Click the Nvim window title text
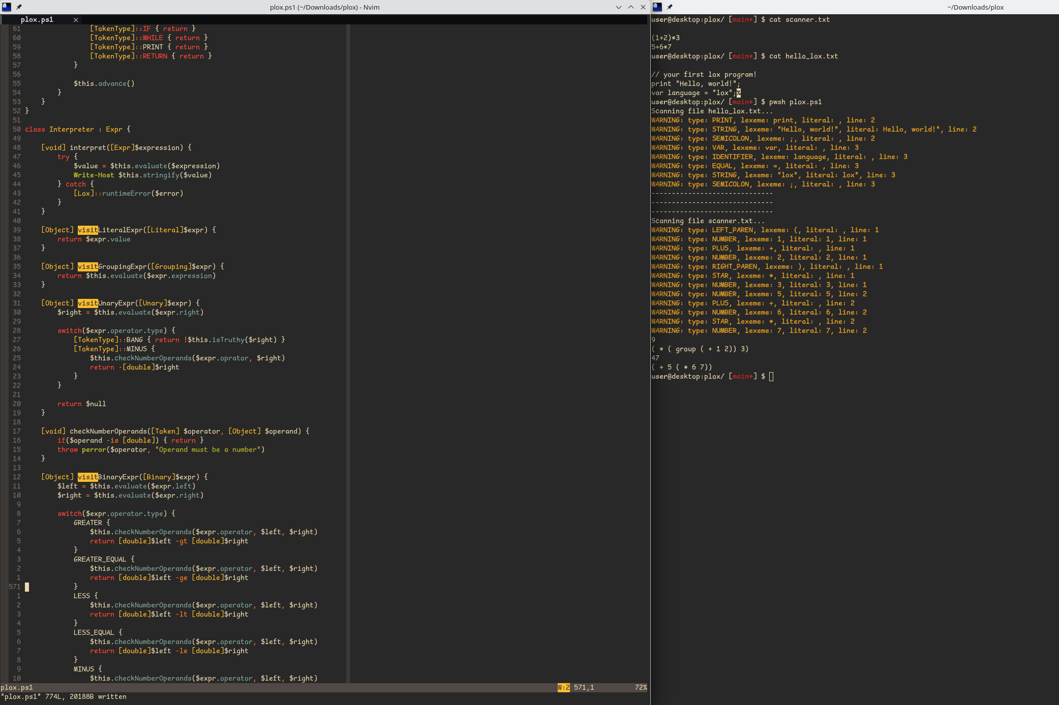This screenshot has height=705, width=1059. pyautogui.click(x=324, y=7)
